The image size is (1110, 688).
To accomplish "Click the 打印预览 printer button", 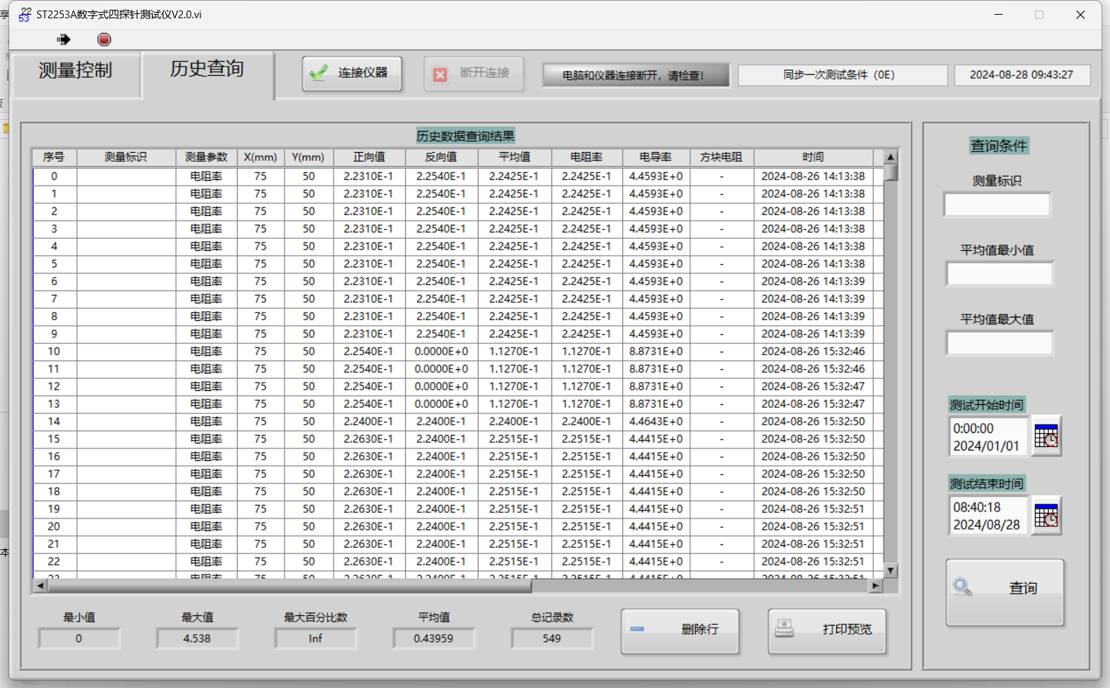I will pyautogui.click(x=827, y=630).
